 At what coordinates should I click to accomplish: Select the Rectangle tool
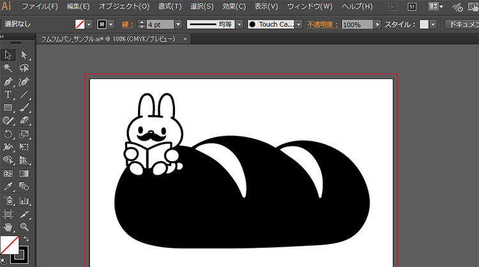tap(8, 108)
